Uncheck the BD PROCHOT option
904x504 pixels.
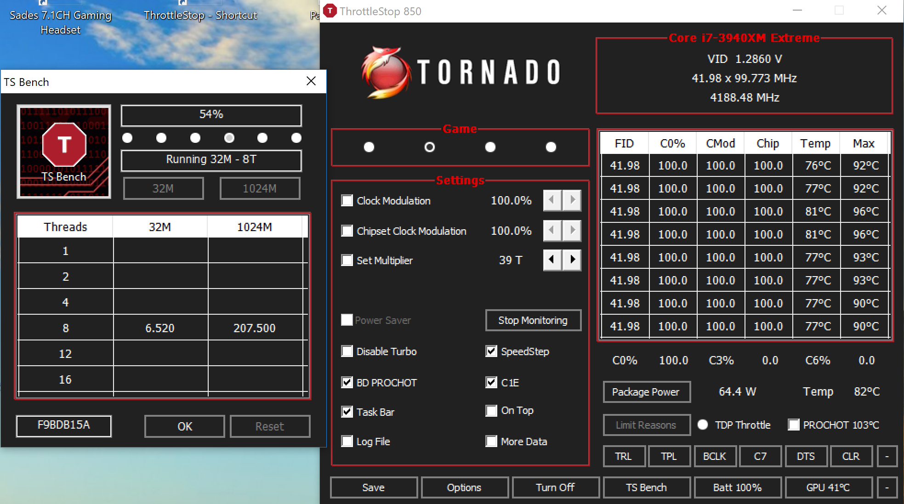(x=347, y=382)
